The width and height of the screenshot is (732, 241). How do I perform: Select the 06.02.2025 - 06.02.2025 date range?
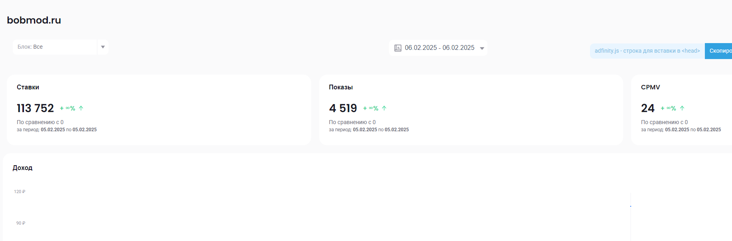pyautogui.click(x=440, y=48)
